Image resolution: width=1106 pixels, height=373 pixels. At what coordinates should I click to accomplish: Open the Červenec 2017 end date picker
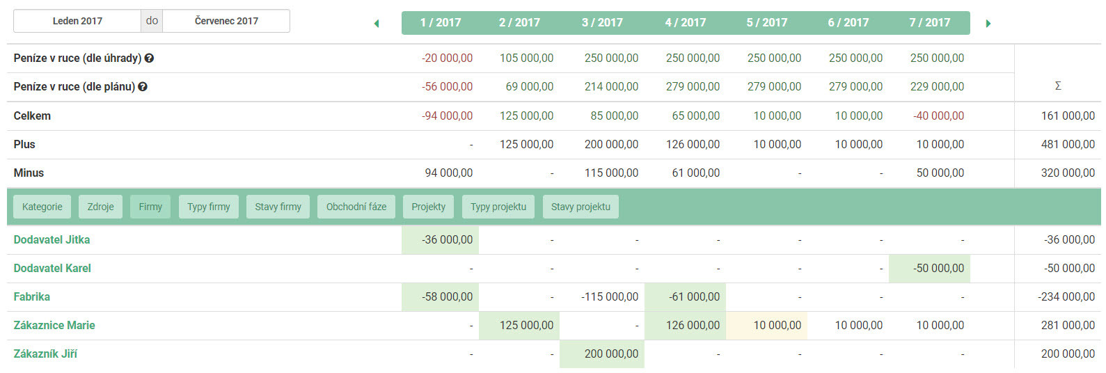(226, 21)
